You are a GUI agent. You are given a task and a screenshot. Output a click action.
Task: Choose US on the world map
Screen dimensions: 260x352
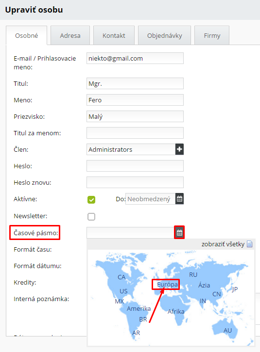click(123, 291)
